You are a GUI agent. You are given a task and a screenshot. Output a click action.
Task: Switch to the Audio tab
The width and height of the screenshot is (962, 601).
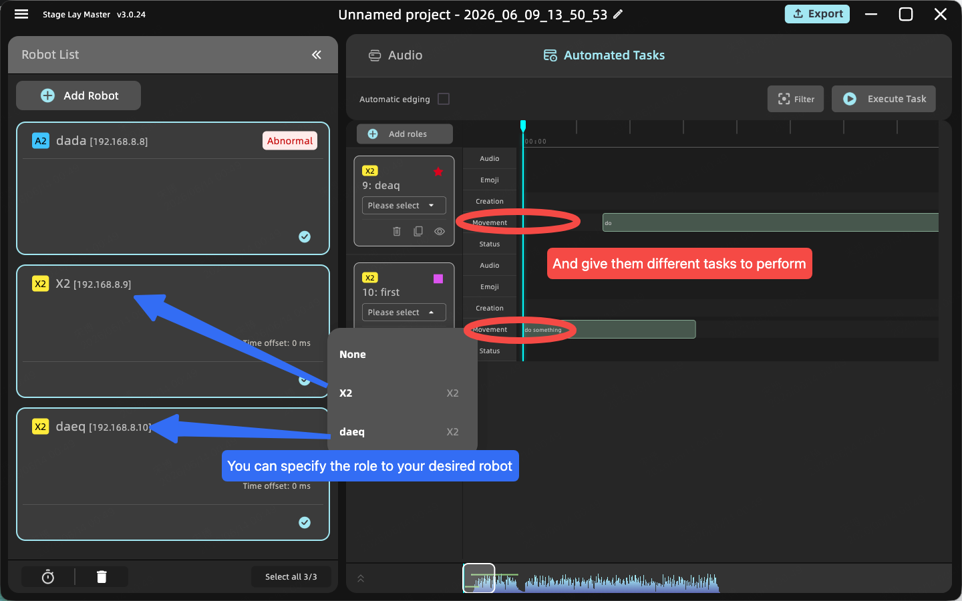395,55
